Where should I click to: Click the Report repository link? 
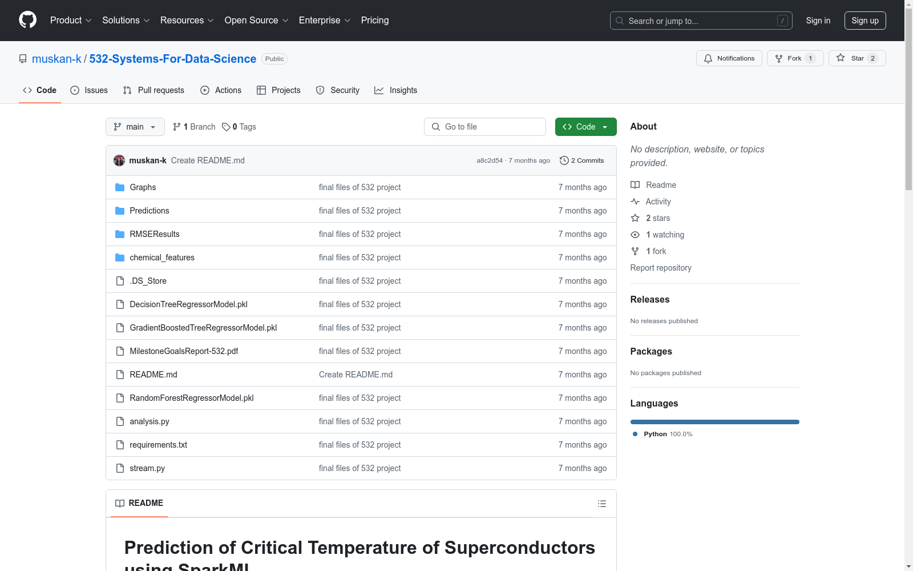[x=661, y=268]
